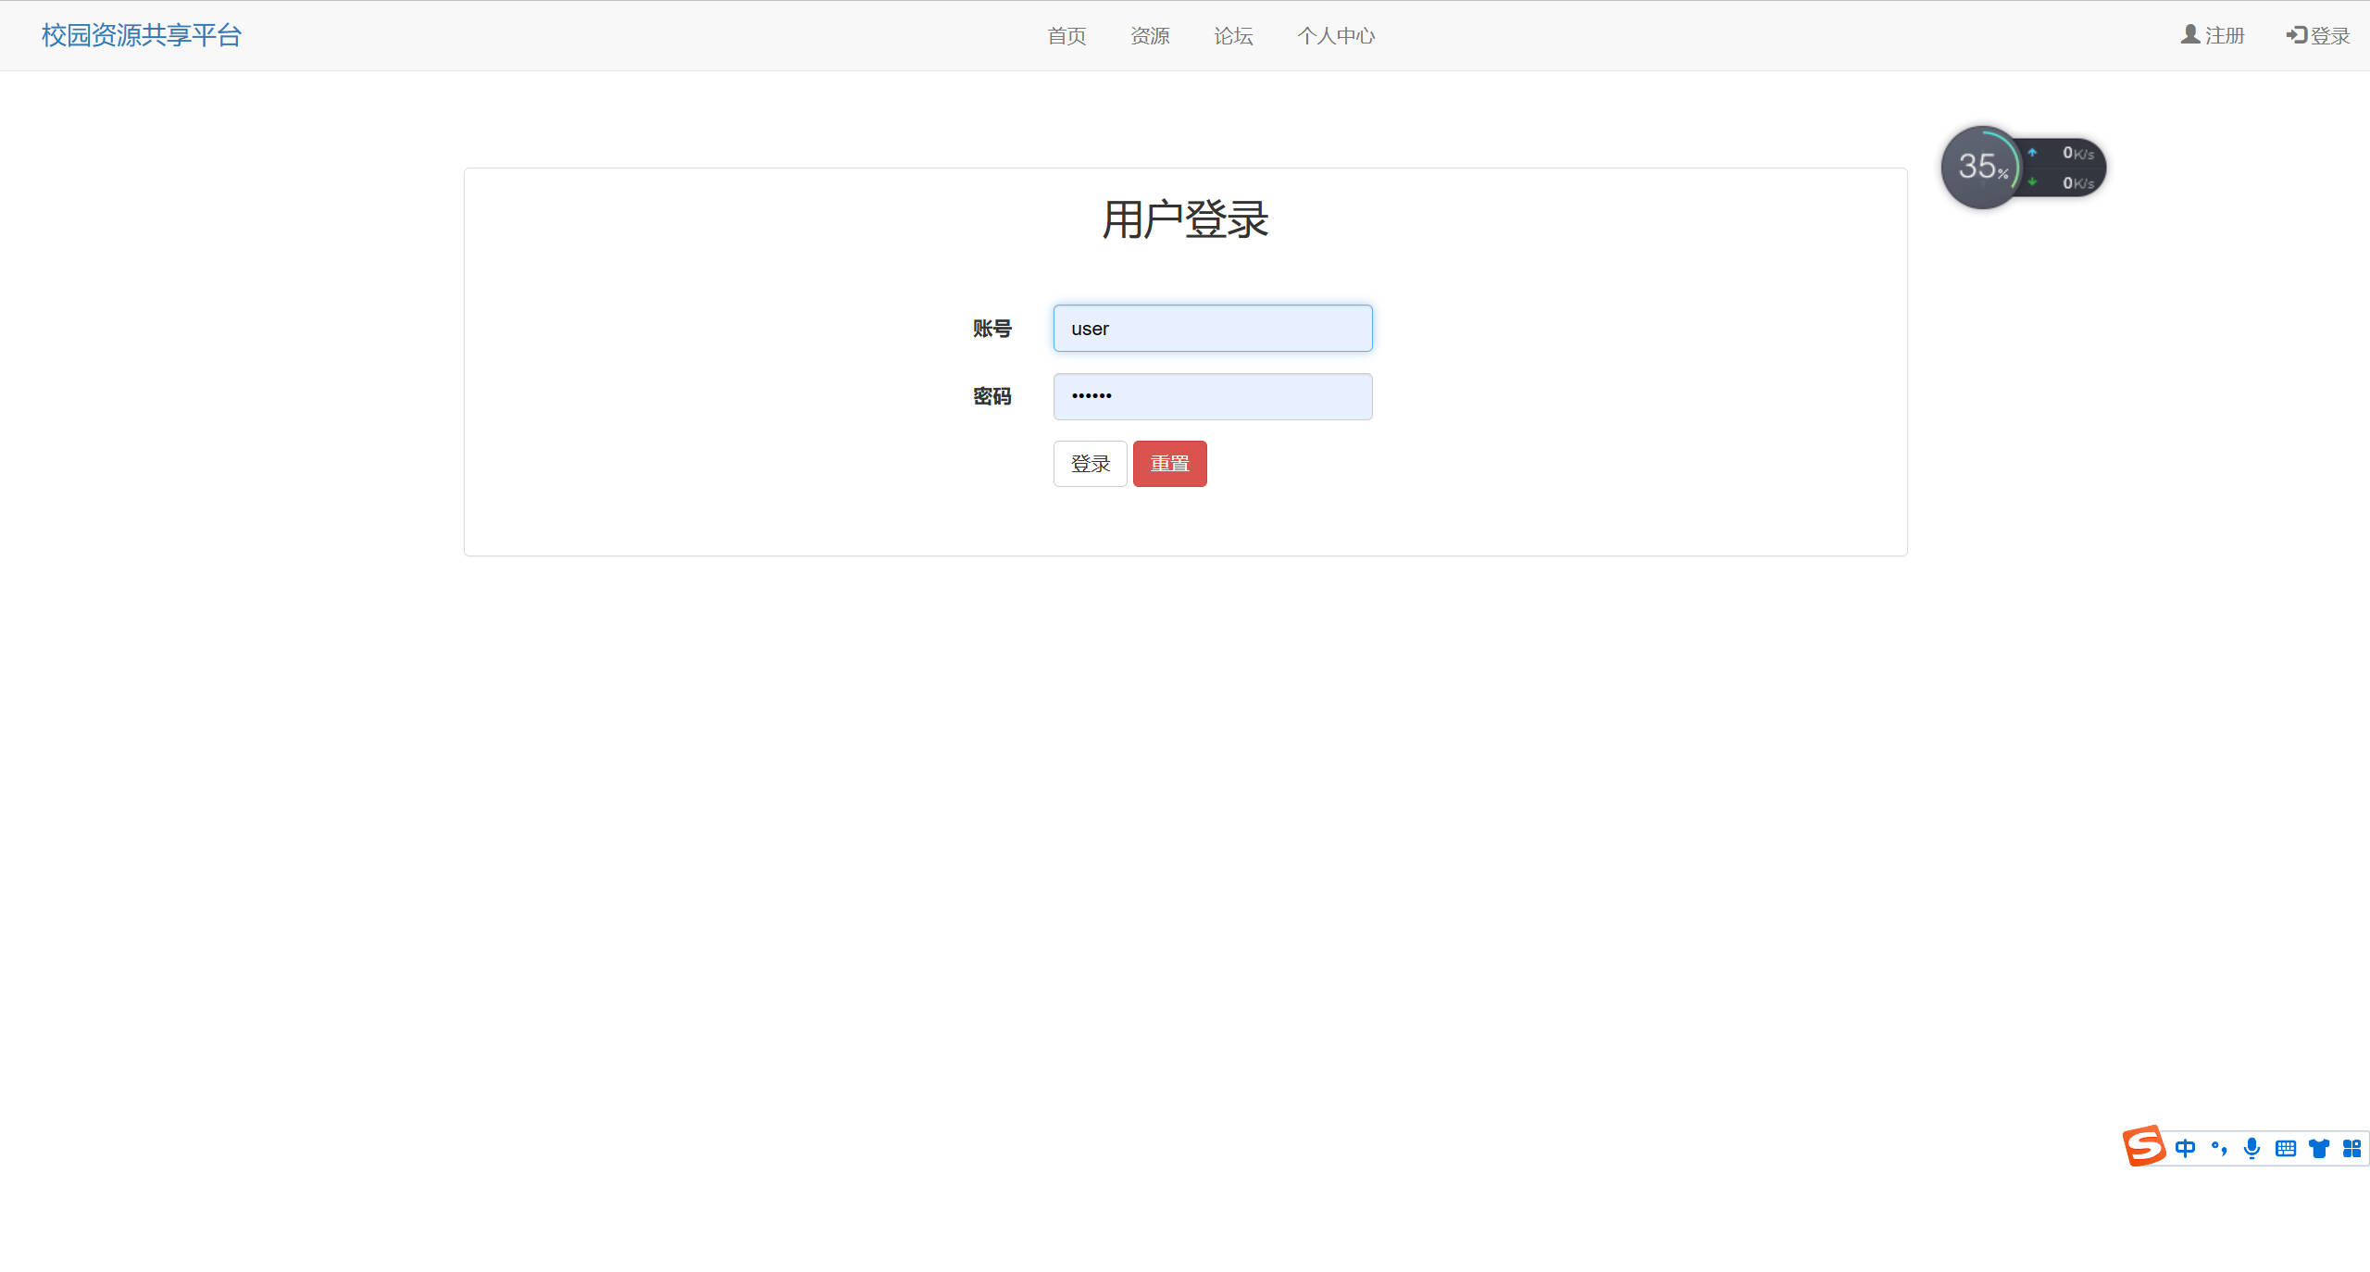The width and height of the screenshot is (2370, 1272).
Task: Open the 资源 navigation item
Action: pos(1150,35)
